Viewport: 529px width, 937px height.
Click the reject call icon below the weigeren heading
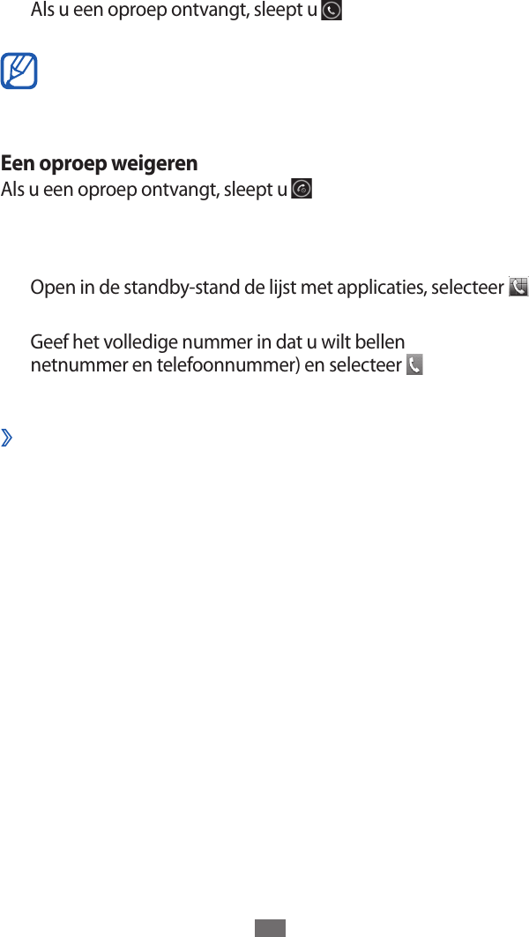coord(302,189)
